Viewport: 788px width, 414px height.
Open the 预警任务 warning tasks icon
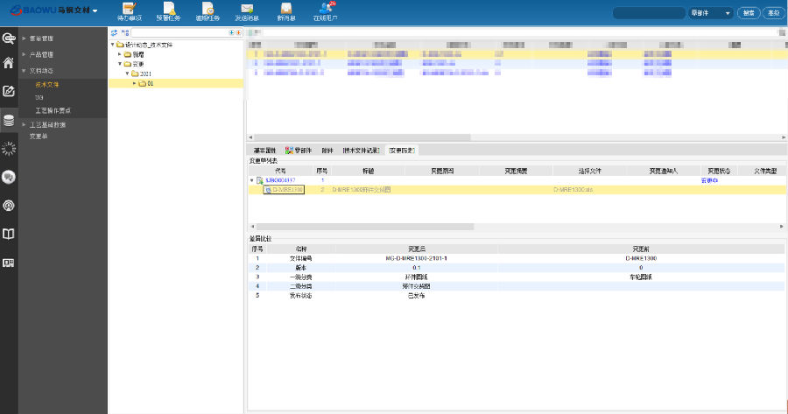pos(170,10)
